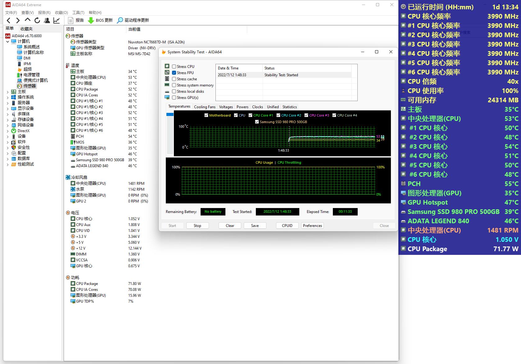This screenshot has width=521, height=364.
Task: Expand the 主板 tree node
Action: (x=8, y=92)
